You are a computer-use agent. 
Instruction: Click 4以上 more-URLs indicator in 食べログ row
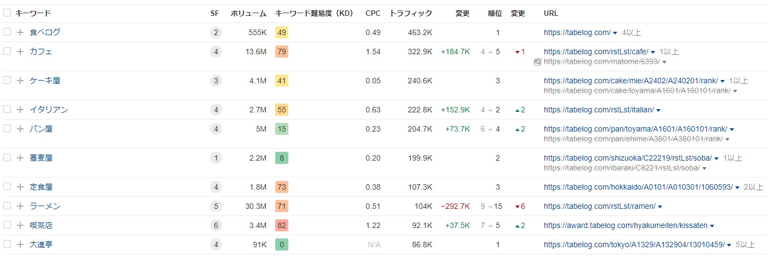click(632, 32)
